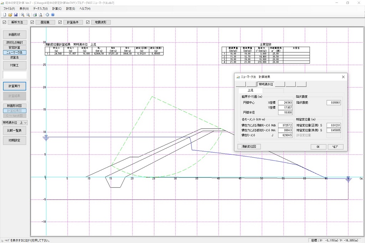This screenshot has height=243, width=365.
Task: Click the 円弧半径 field showing 18.000
Action: [x=285, y=113]
